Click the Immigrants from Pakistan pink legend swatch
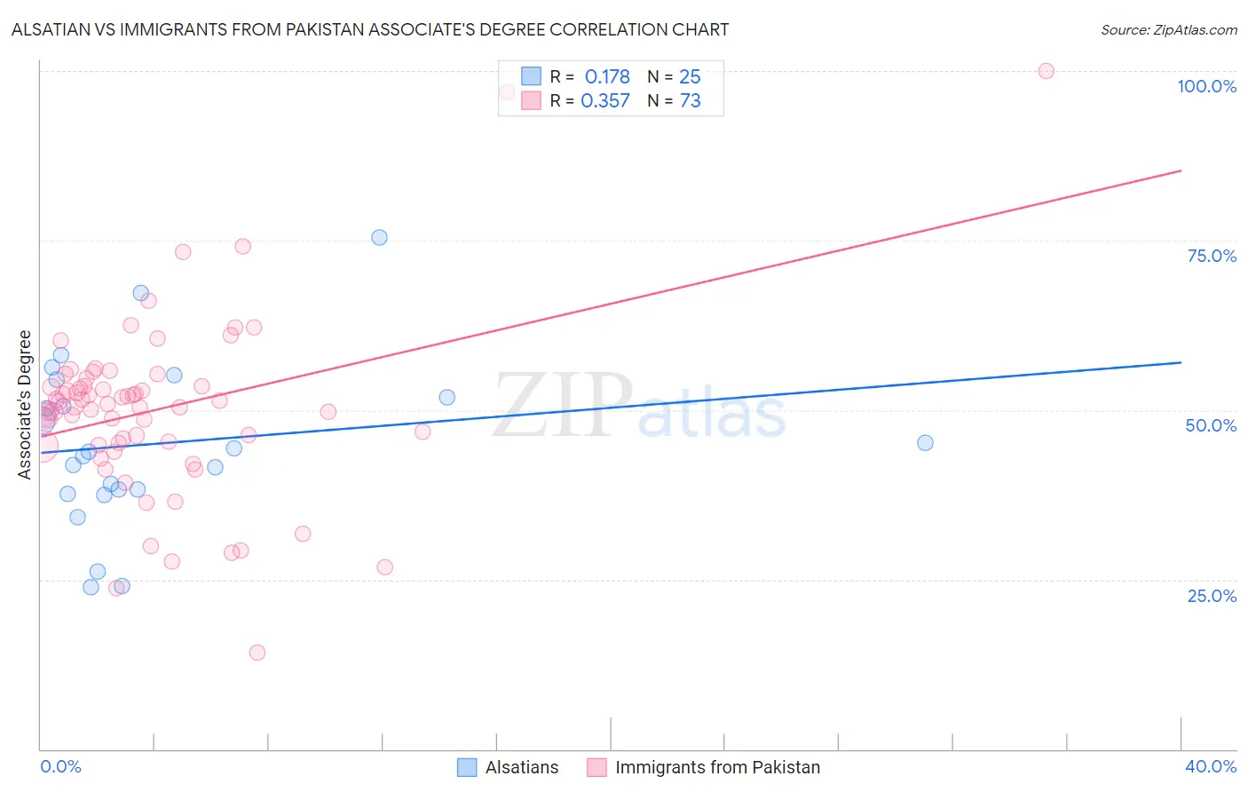Viewport: 1248px width, 792px height. pos(596,767)
